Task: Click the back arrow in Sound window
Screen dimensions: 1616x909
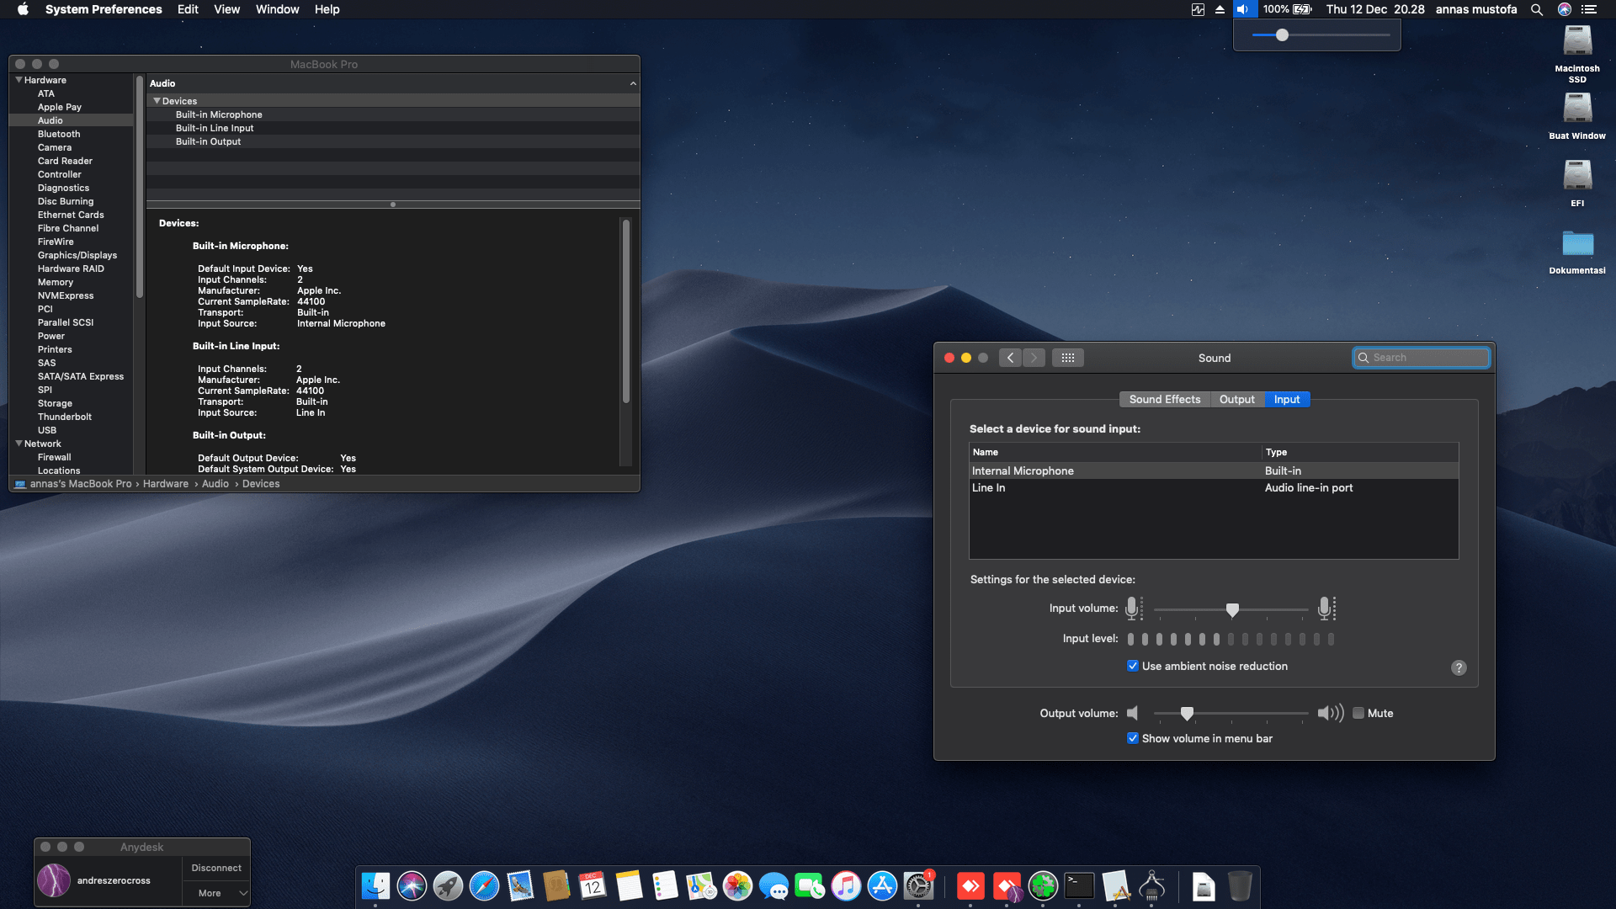Action: pyautogui.click(x=1010, y=358)
